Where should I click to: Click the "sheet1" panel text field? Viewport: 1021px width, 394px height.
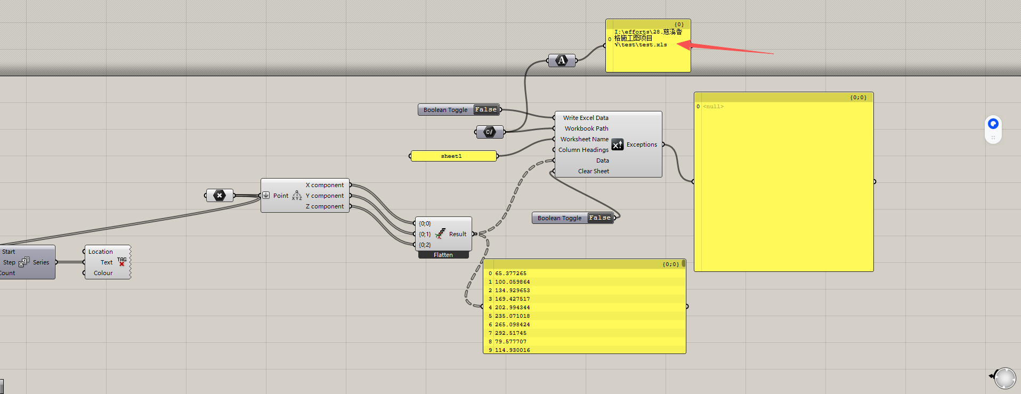[x=453, y=156]
